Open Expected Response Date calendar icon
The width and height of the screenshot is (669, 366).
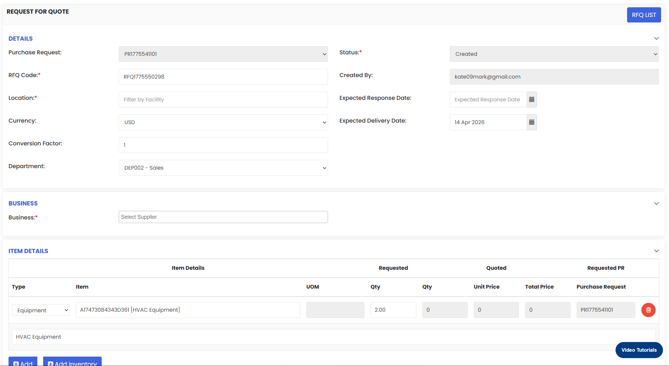(531, 100)
